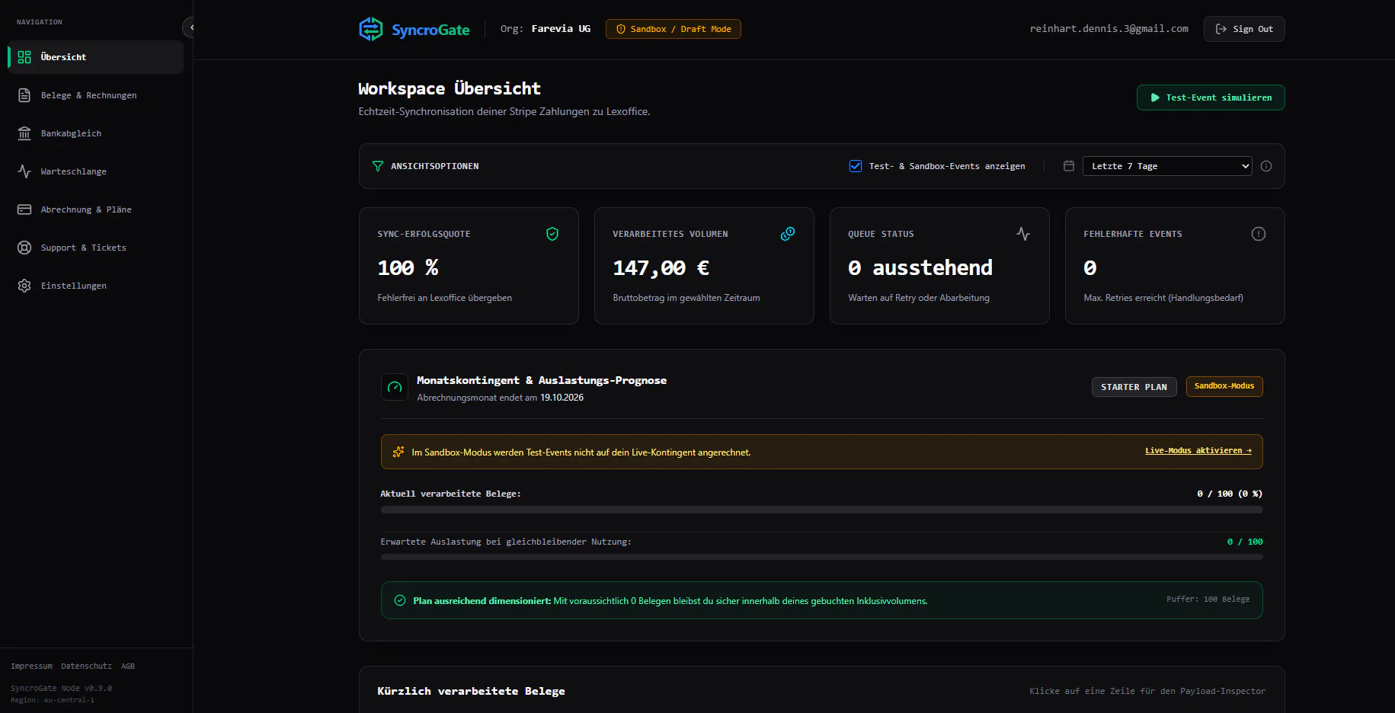Click info icon next to date dropdown
The image size is (1395, 713).
pos(1266,166)
